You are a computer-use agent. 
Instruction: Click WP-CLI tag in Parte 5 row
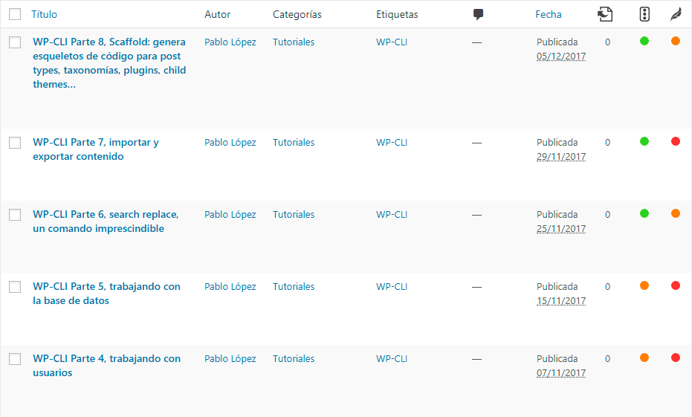coord(392,286)
